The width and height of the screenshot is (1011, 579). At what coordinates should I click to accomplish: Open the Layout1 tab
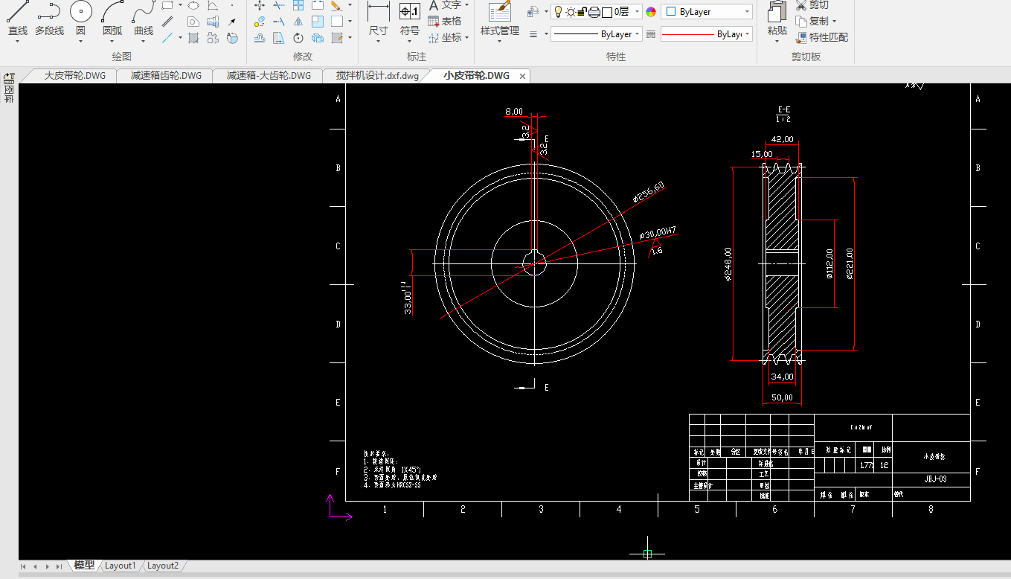[x=120, y=566]
